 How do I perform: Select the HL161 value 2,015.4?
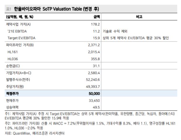click(x=94, y=52)
